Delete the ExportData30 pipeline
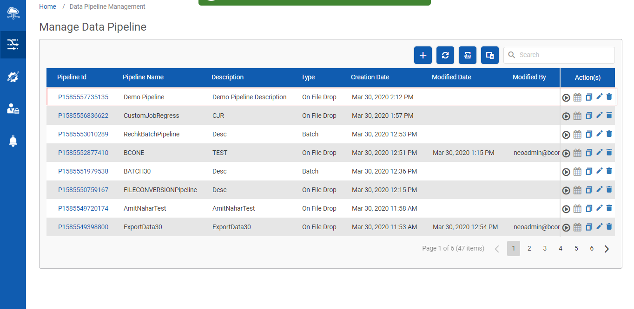Screen dimensions: 634x309 pos(609,226)
